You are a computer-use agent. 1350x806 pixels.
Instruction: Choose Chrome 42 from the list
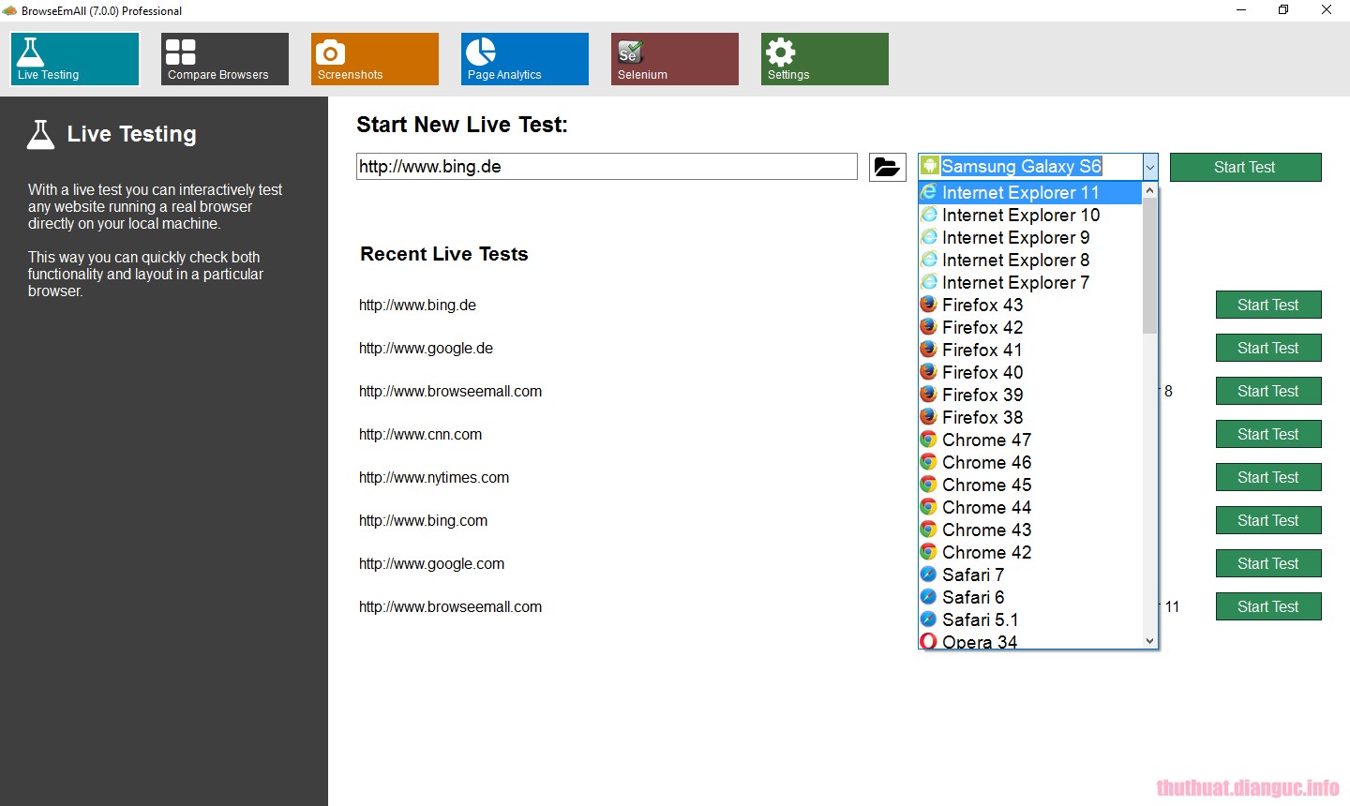click(x=1030, y=552)
